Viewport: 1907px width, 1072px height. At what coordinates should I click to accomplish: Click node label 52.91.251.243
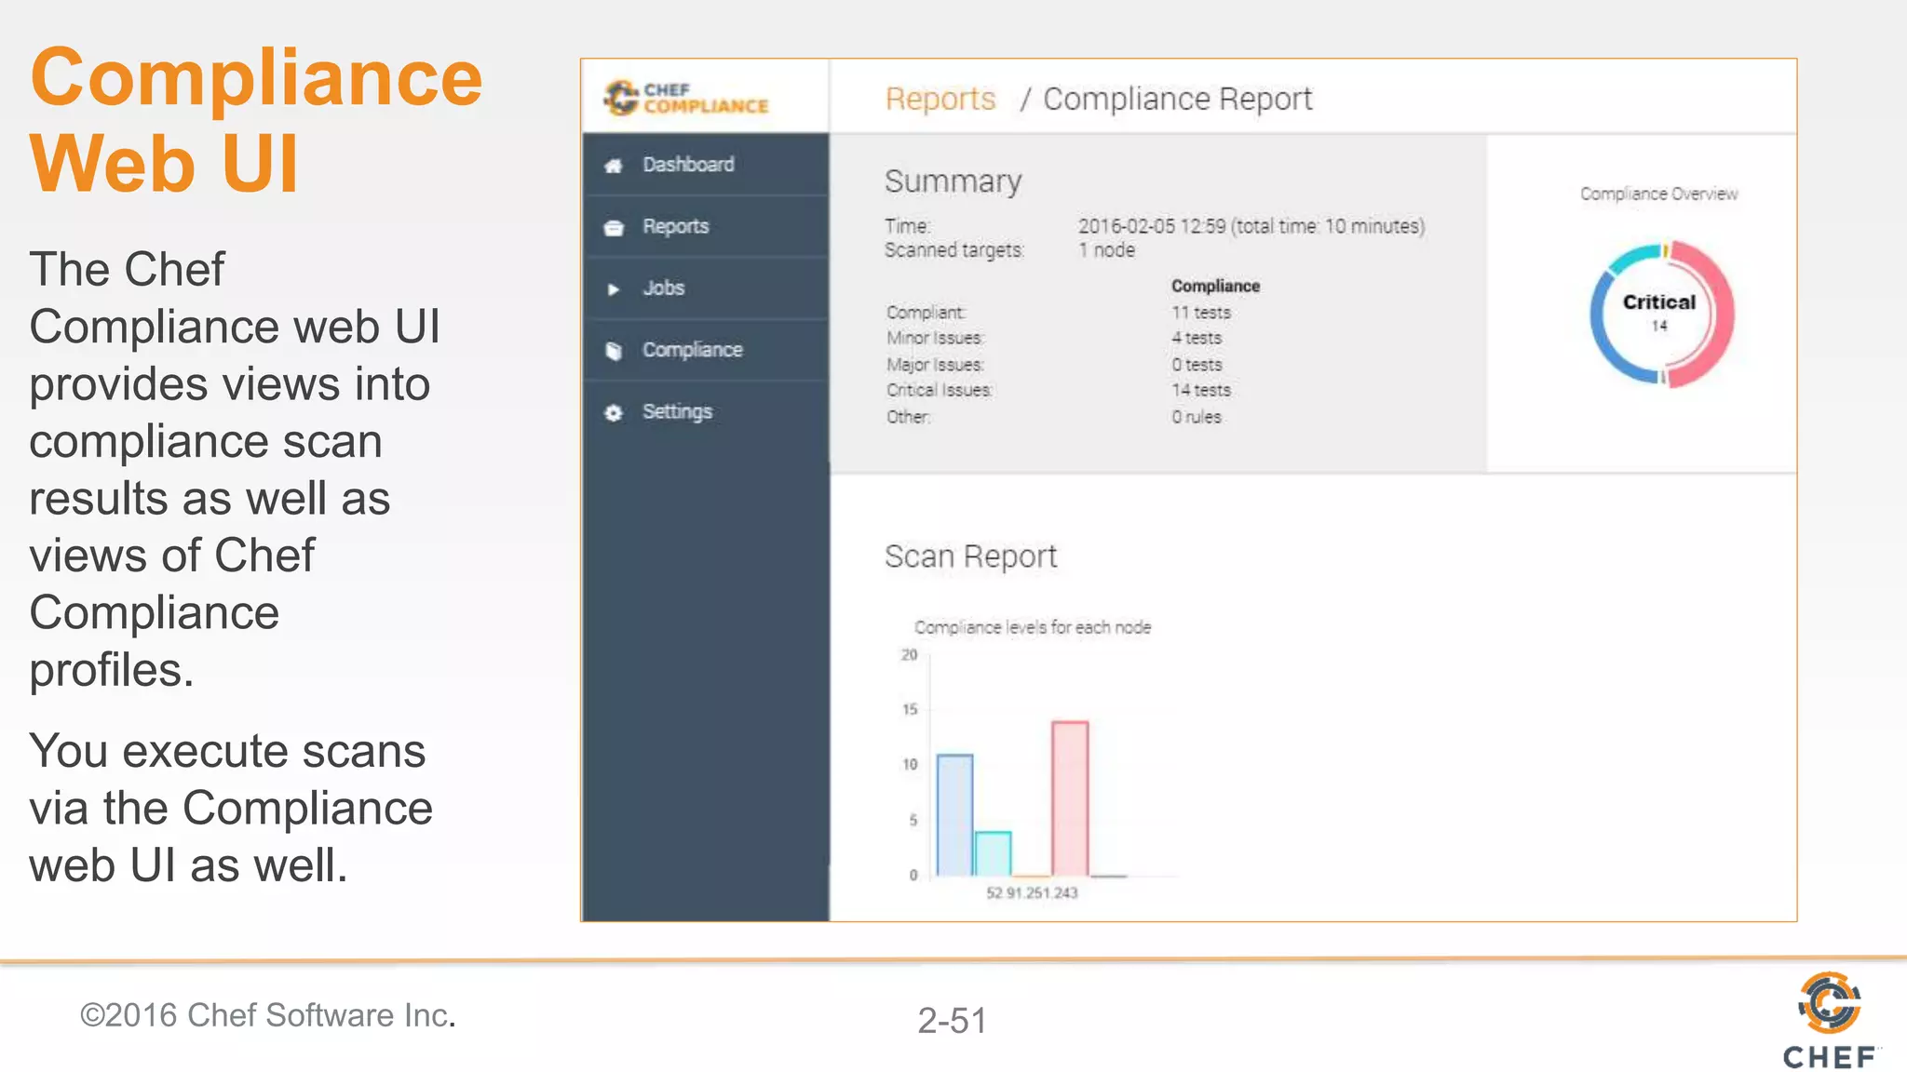(x=1032, y=893)
